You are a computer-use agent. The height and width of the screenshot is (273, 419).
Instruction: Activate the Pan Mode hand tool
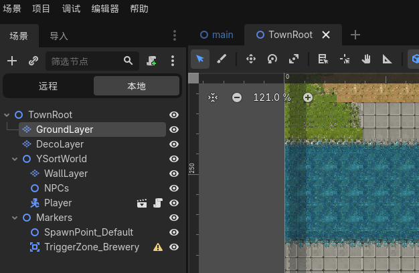366,59
